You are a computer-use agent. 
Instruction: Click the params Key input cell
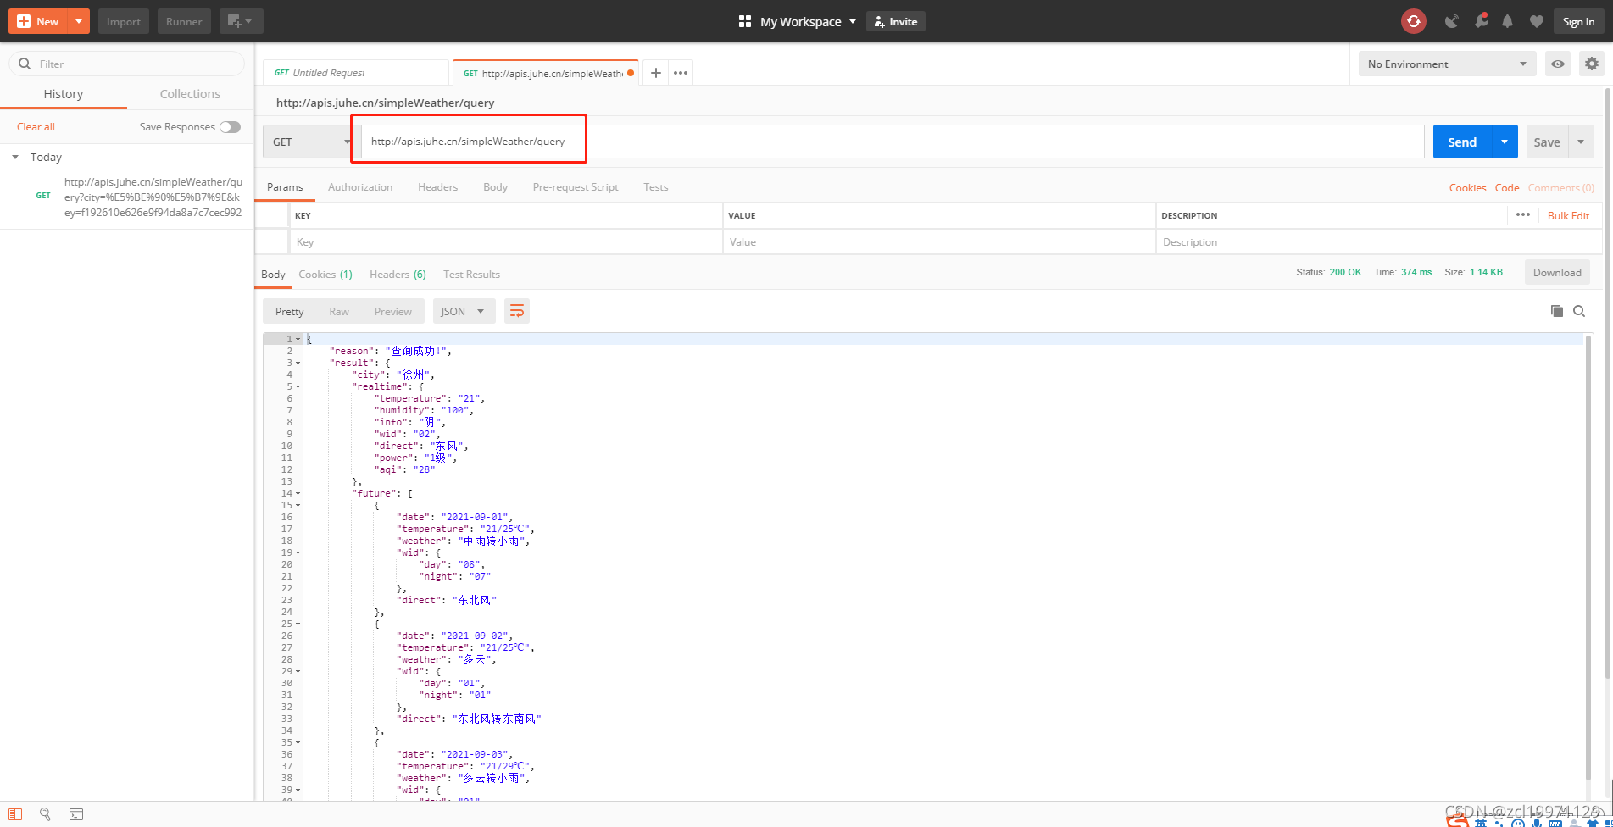[506, 241]
